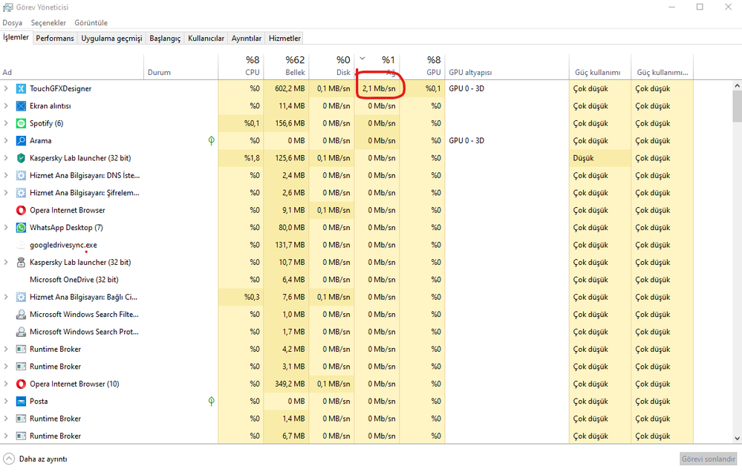742x472 pixels.
Task: Expand the Ekran alıntısı process group
Action: tap(6, 106)
